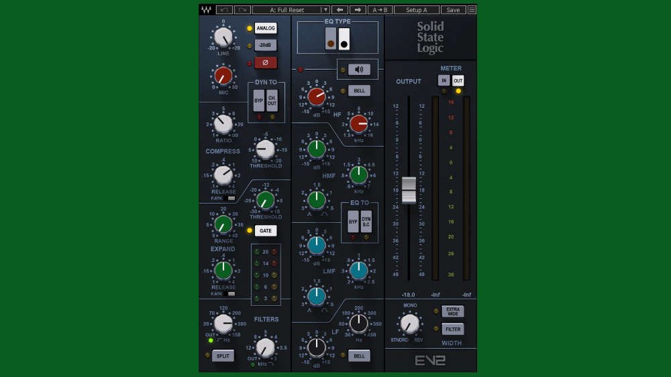This screenshot has width=671, height=377.
Task: Click the blue LMF frequency kHz knob
Action: [358, 271]
